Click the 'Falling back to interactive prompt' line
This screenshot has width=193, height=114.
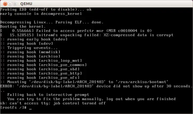click(x=48, y=95)
